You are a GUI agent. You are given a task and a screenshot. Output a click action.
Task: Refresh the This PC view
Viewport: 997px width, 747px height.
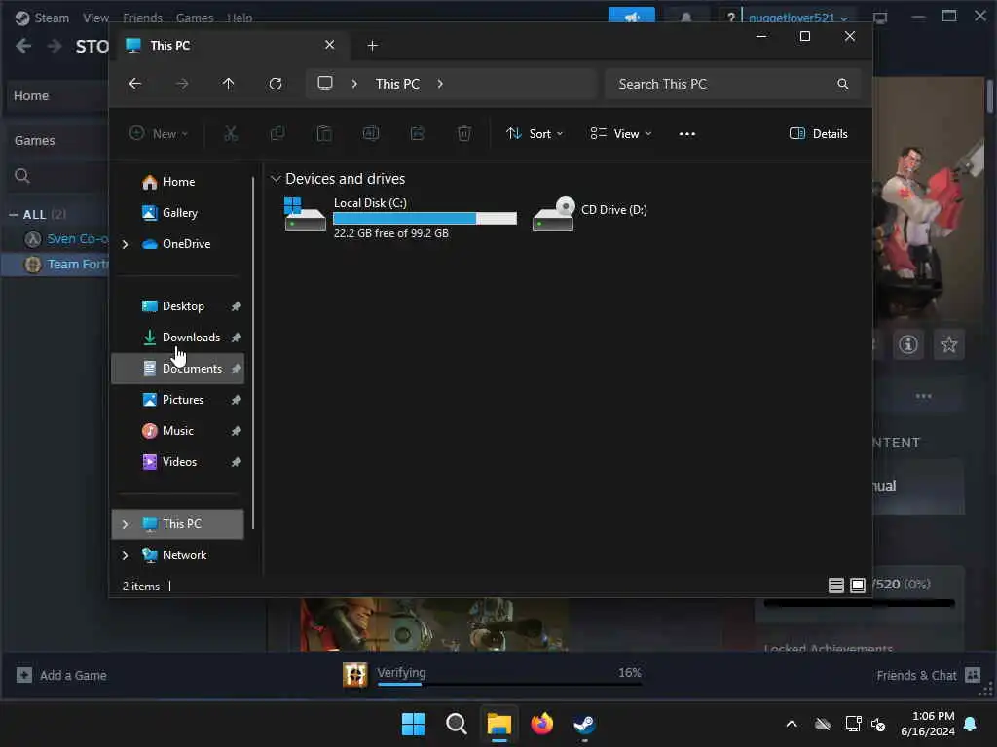click(x=276, y=84)
